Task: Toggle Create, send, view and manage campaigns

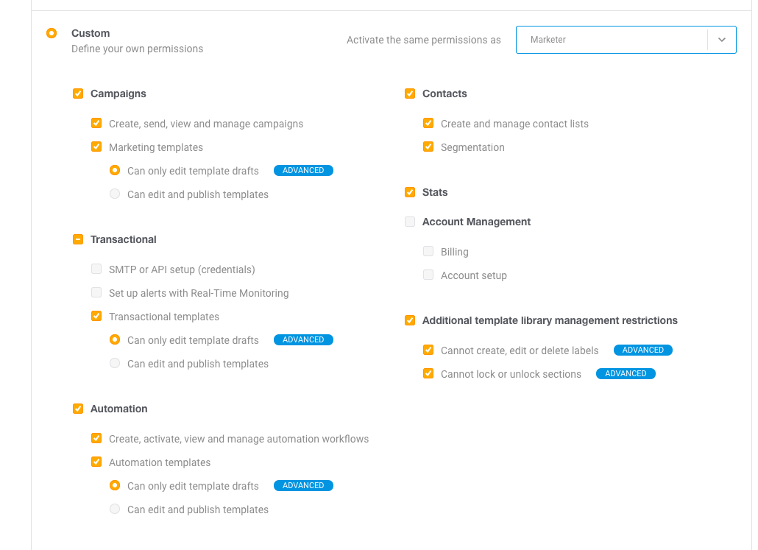Action: pos(96,124)
